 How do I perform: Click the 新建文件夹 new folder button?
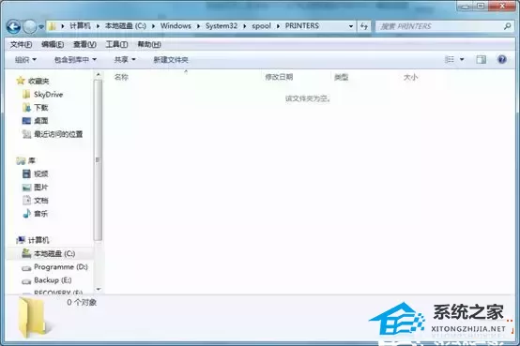pyautogui.click(x=171, y=60)
